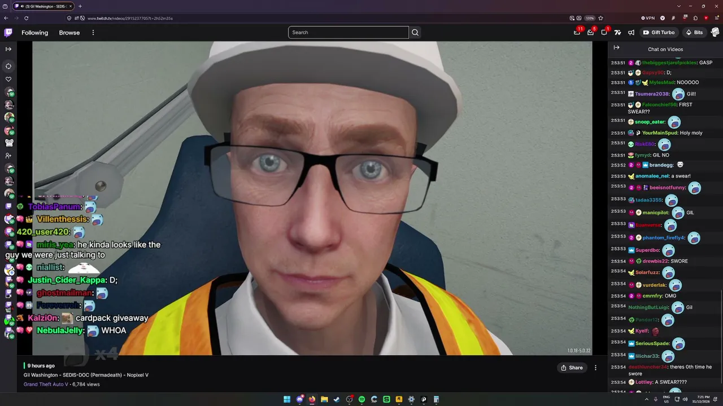
Task: Open File Explorer from the taskbar
Action: click(x=324, y=399)
